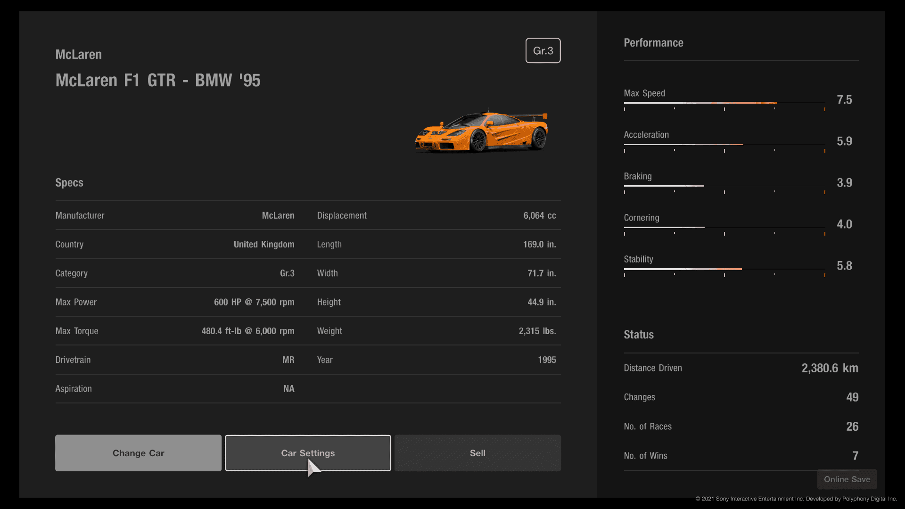This screenshot has width=905, height=509.
Task: Click the No. of Races label
Action: [648, 427]
